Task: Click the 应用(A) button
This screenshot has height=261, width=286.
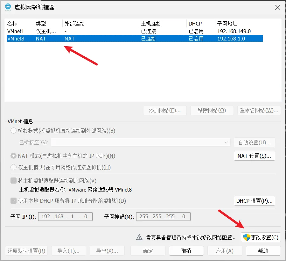Action: point(225,250)
